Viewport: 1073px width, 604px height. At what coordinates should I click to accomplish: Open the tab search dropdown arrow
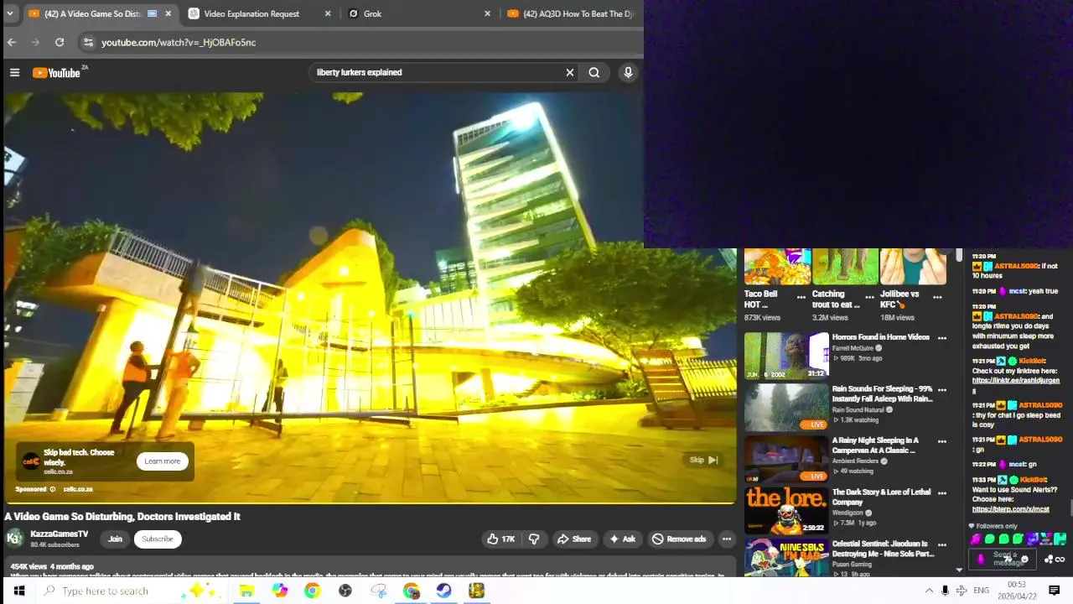point(12,13)
